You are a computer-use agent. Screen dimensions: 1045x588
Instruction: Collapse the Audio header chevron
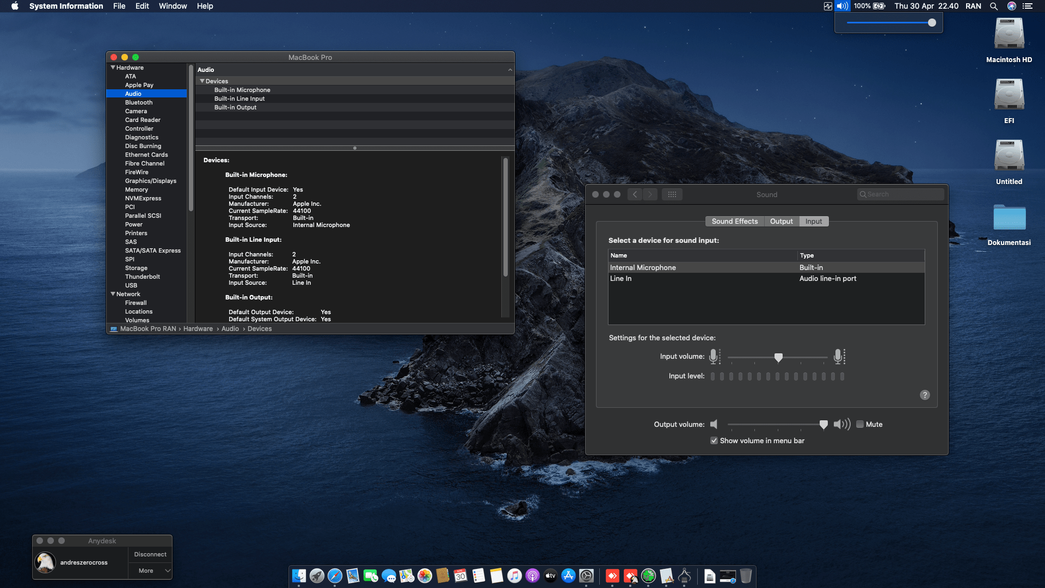click(510, 70)
